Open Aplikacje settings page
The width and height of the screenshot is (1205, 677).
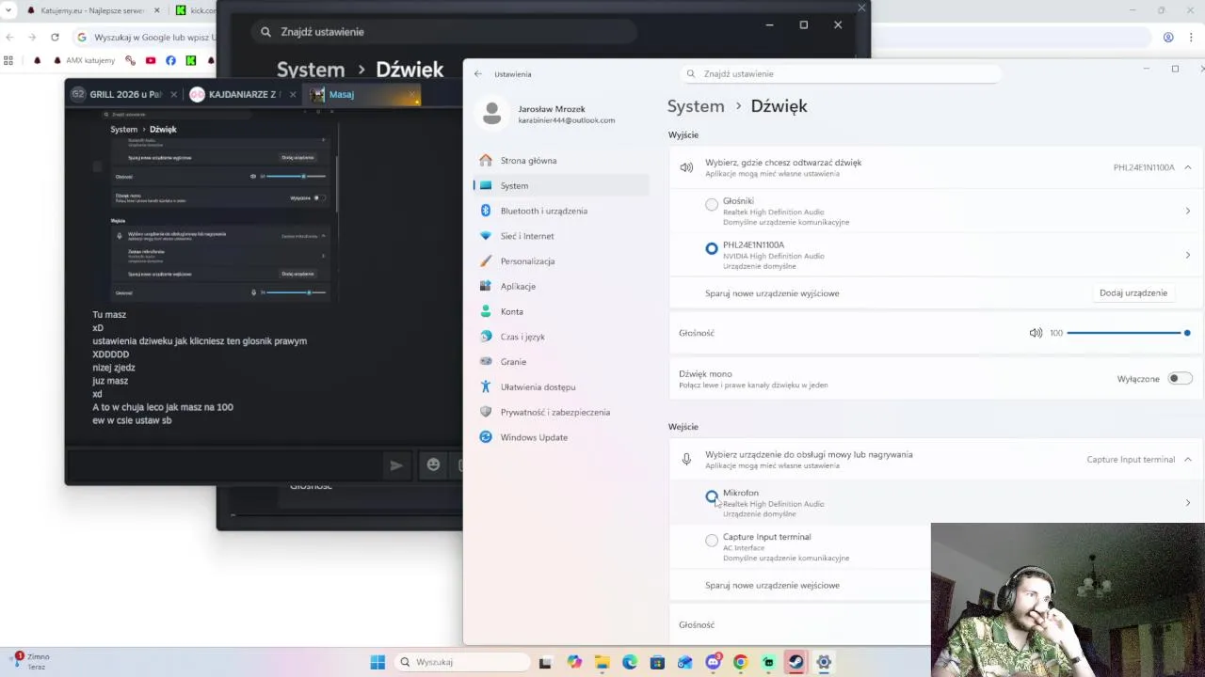(562, 286)
